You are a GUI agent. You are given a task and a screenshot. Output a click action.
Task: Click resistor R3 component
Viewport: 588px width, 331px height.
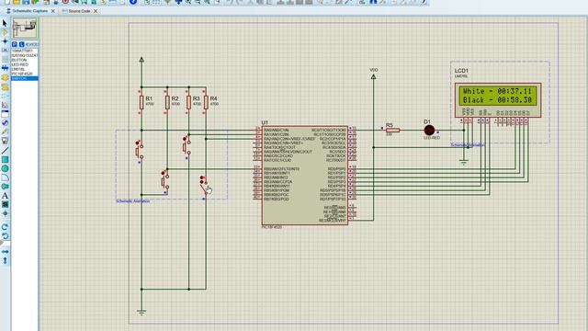point(188,102)
